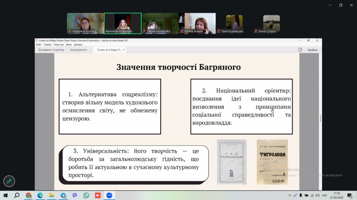Switch to Zoom app in taskbar

click(109, 195)
